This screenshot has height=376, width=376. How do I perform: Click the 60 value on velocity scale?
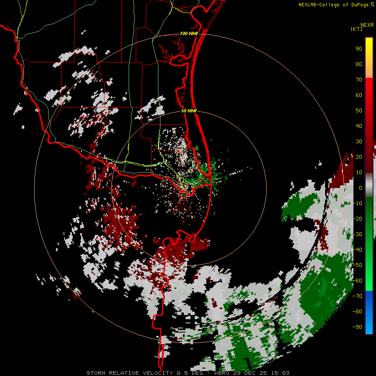(x=359, y=95)
